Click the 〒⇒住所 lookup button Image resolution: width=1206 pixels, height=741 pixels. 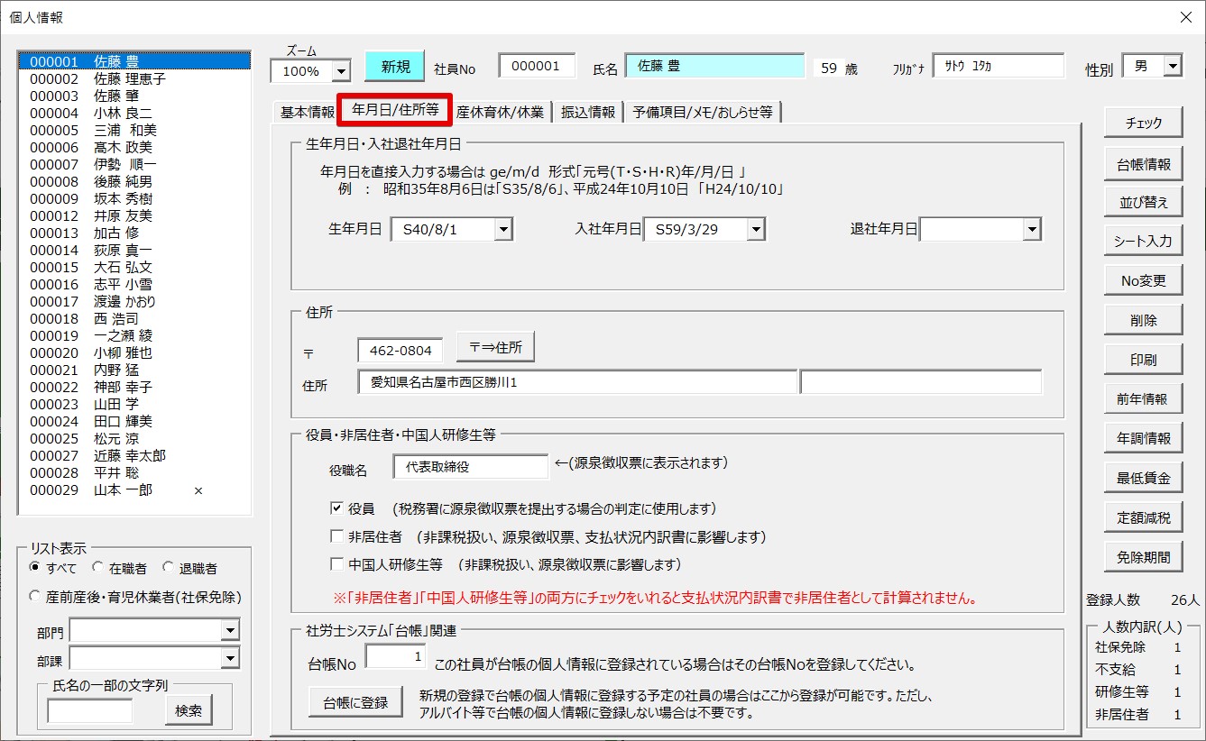pos(496,347)
